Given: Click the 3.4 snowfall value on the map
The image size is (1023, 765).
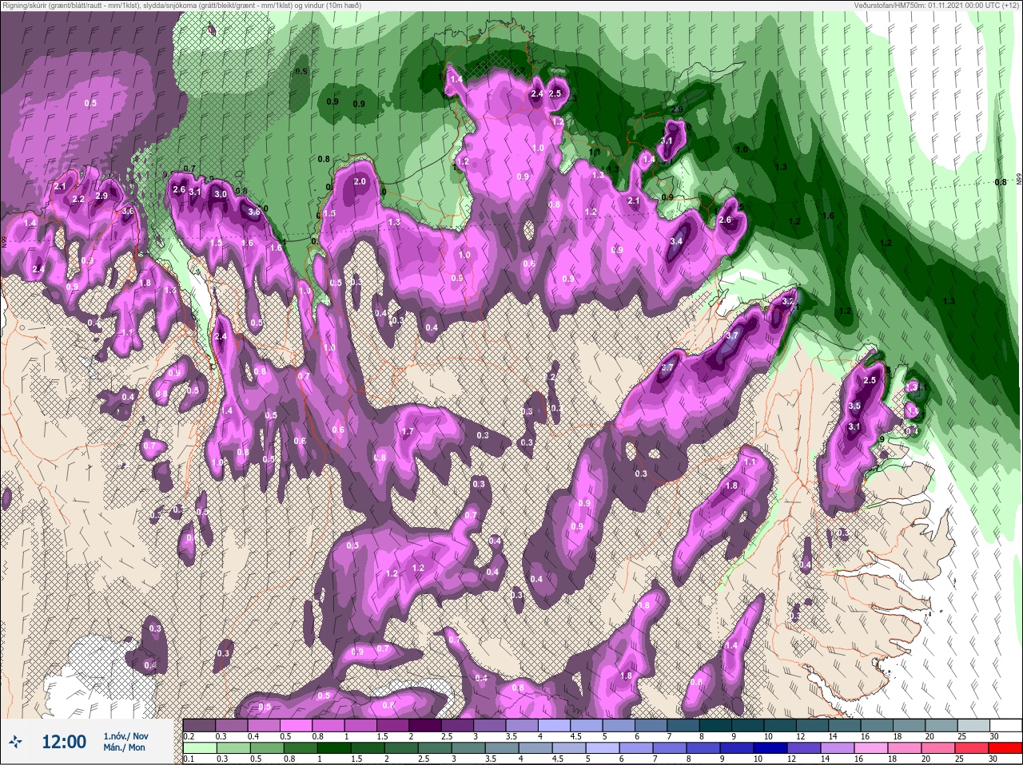Looking at the screenshot, I should [676, 242].
